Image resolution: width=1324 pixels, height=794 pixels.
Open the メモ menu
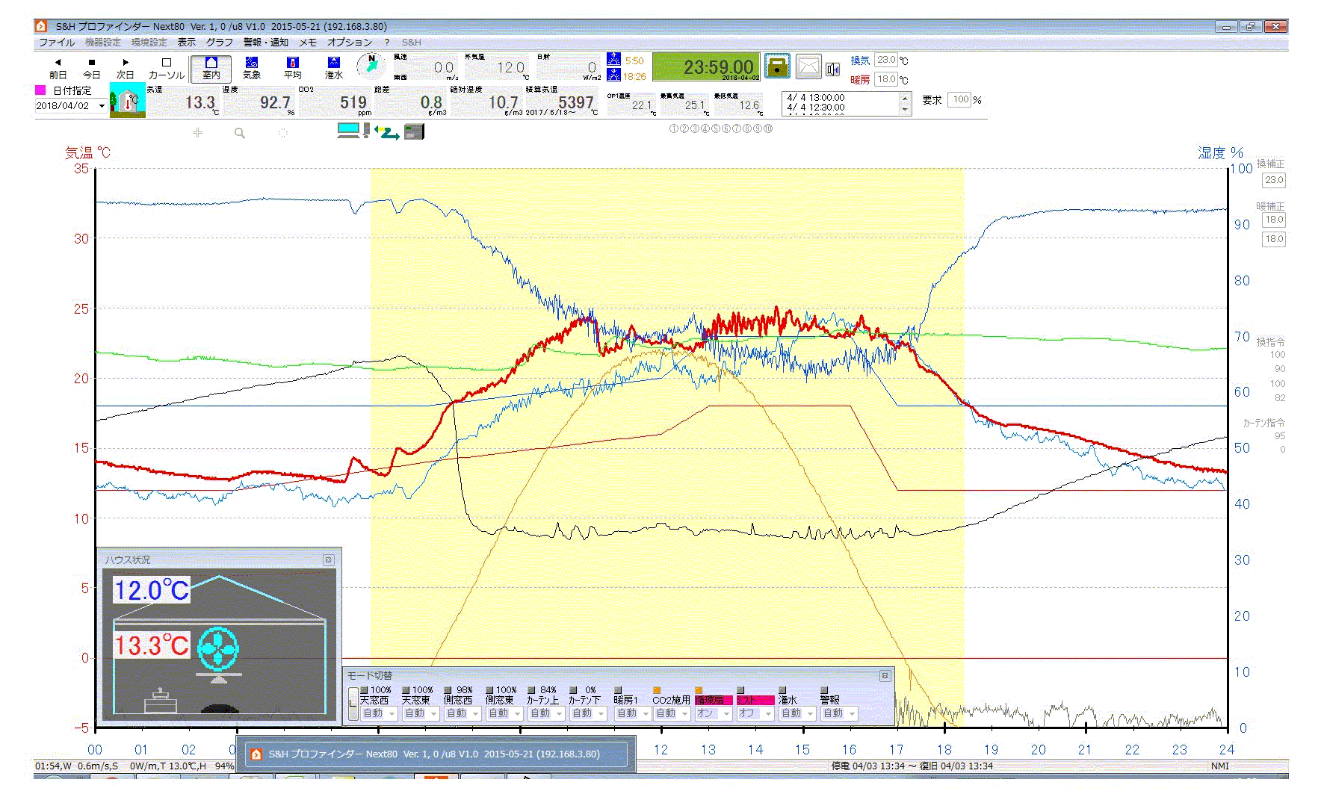tap(308, 43)
